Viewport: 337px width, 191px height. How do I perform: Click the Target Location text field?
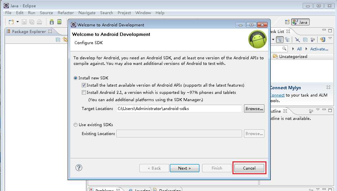(x=179, y=108)
